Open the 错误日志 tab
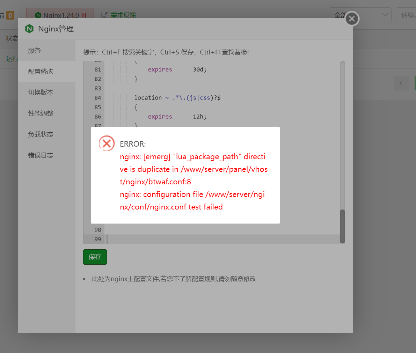This screenshot has width=416, height=353. click(47, 155)
